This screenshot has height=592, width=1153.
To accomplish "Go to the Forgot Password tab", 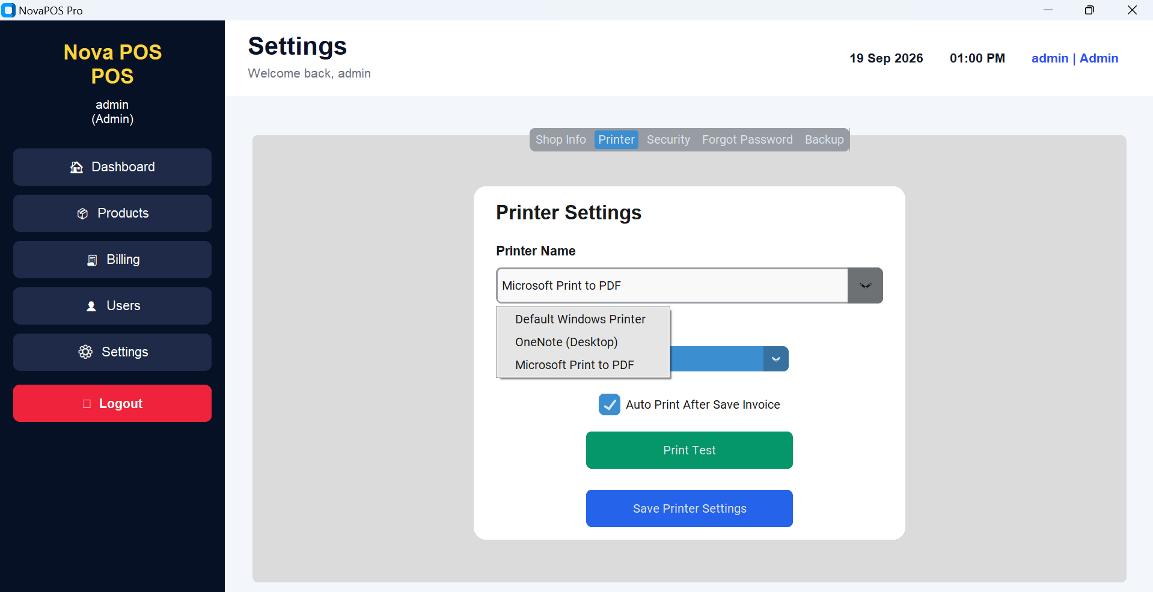I will (x=747, y=139).
